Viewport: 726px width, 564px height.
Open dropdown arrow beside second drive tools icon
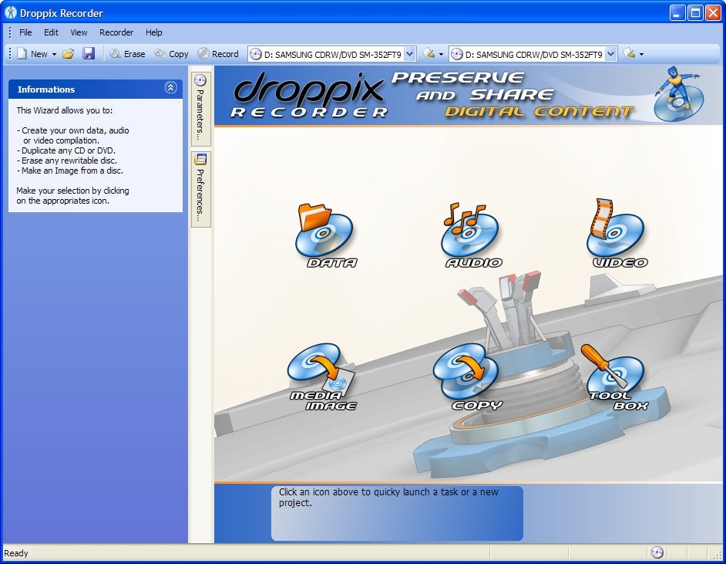point(641,54)
